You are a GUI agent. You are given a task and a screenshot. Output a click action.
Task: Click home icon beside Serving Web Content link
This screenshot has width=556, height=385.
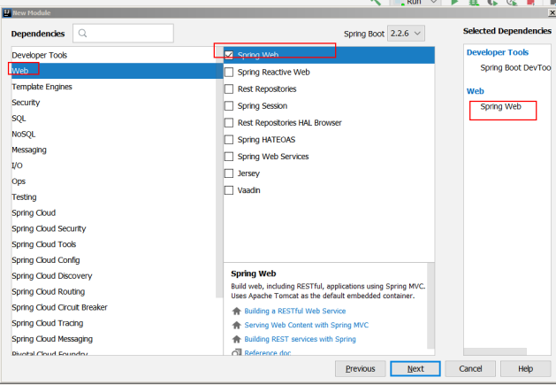pos(236,325)
